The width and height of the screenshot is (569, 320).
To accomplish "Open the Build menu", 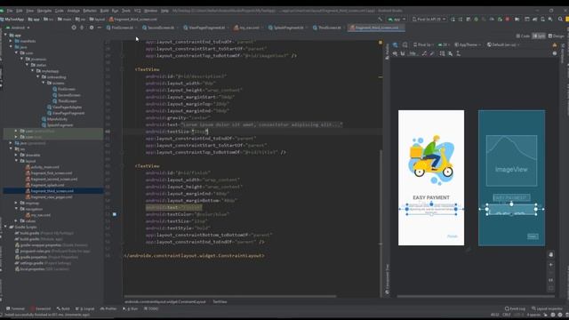I will (x=104, y=11).
